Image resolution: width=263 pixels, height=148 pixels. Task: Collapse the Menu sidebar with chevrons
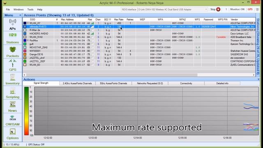click(20, 15)
